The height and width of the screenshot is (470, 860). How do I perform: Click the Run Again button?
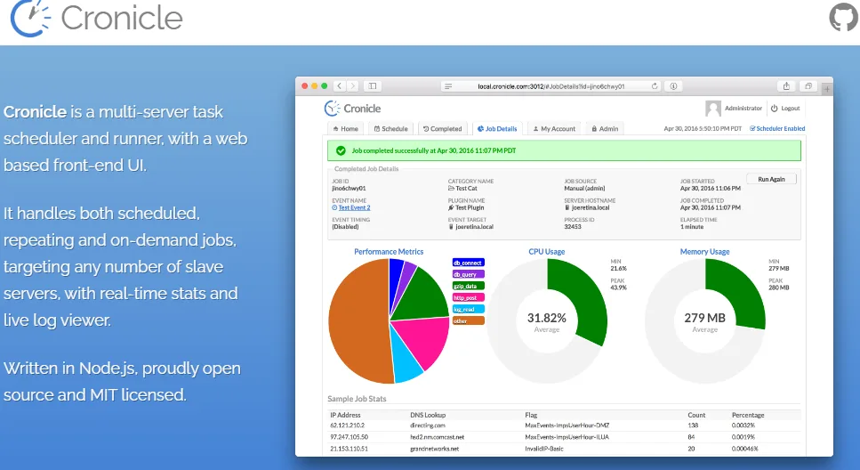771,179
